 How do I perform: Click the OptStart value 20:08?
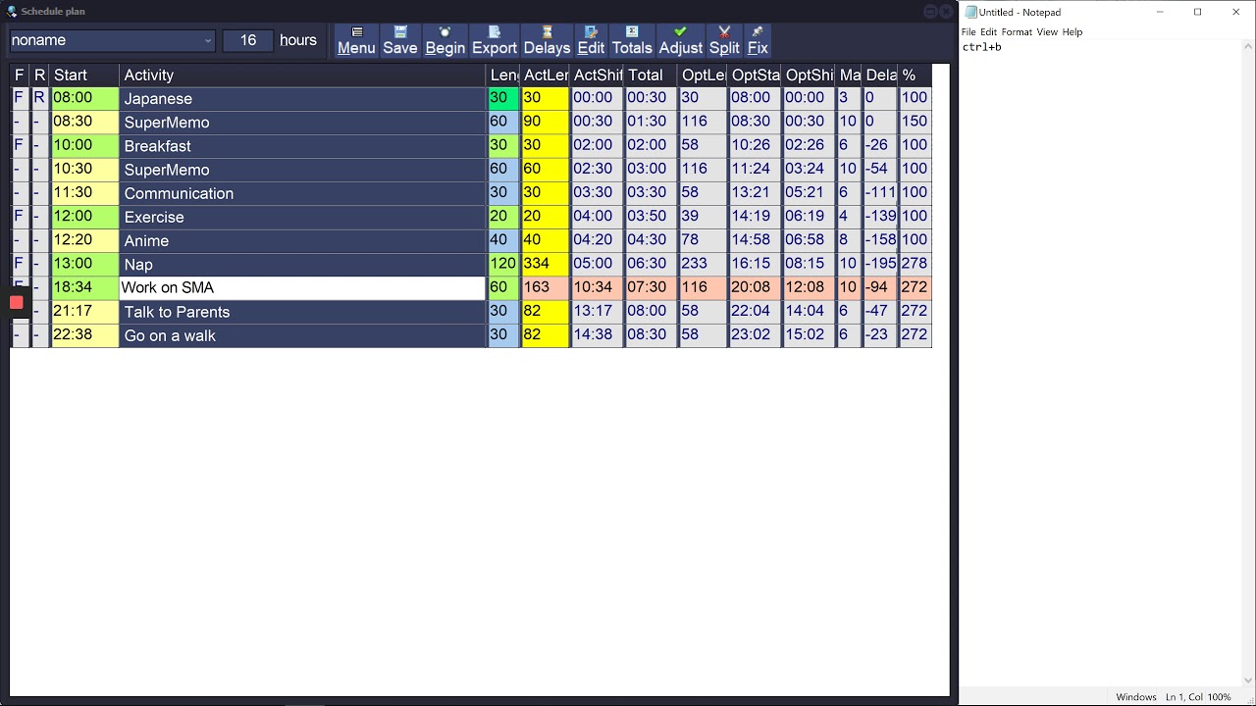pos(755,287)
